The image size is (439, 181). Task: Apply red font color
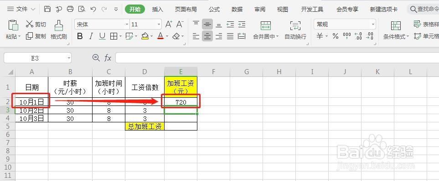point(160,36)
